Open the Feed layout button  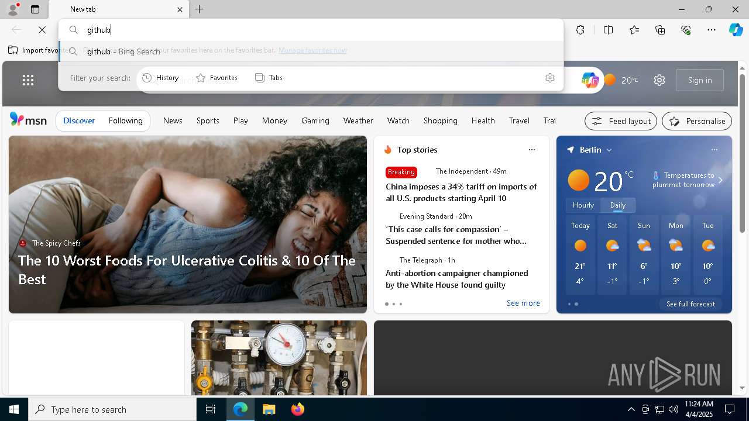pos(621,121)
